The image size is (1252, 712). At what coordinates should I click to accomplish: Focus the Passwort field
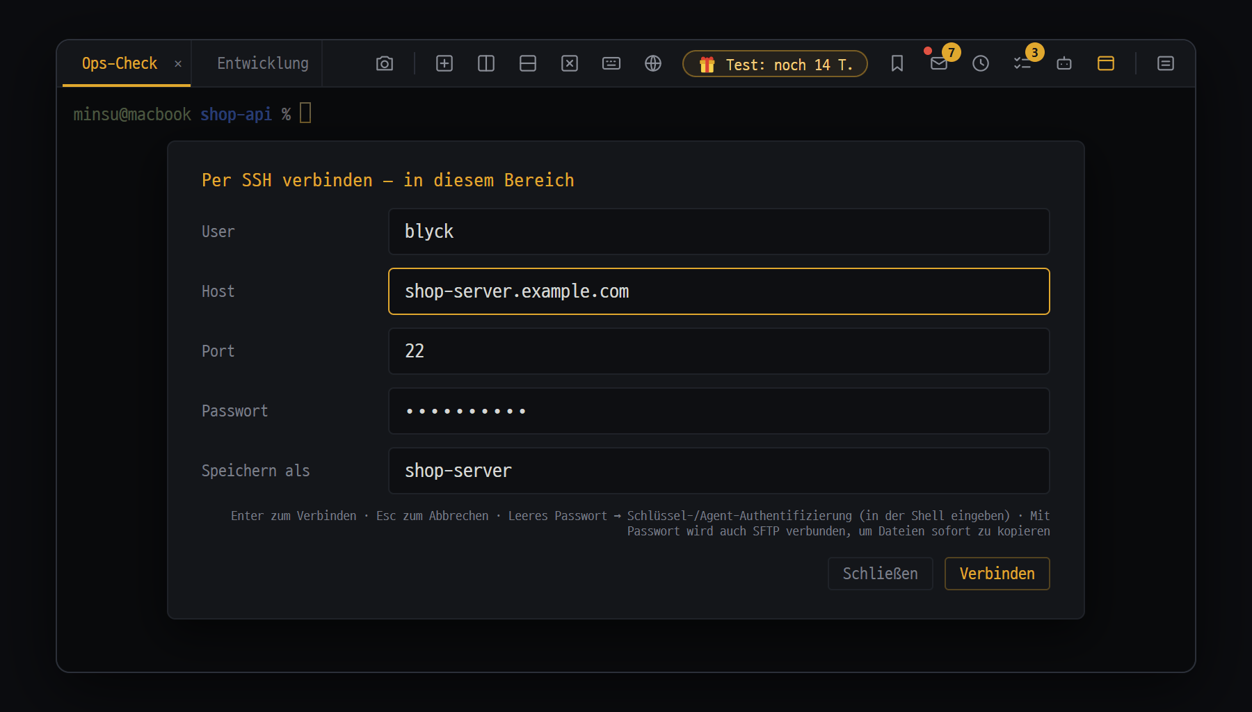click(x=719, y=411)
